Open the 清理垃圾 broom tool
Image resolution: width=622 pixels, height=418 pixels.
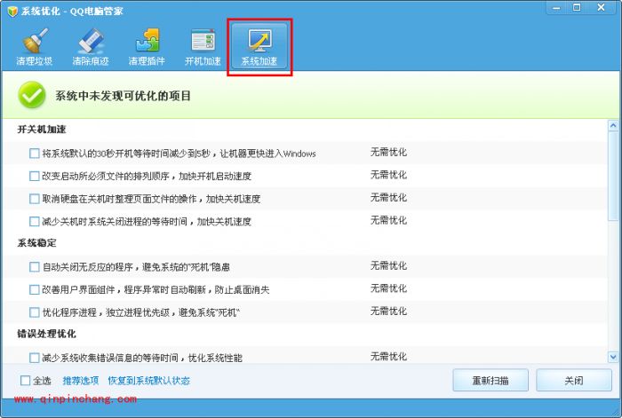35,47
